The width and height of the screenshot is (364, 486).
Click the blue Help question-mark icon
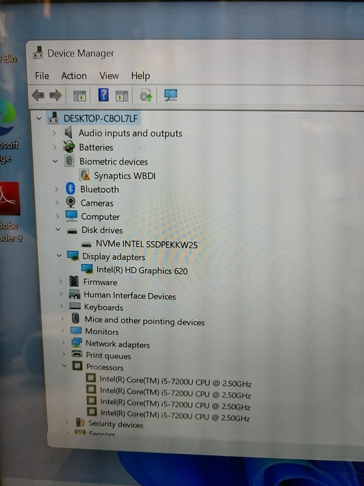pyautogui.click(x=103, y=95)
